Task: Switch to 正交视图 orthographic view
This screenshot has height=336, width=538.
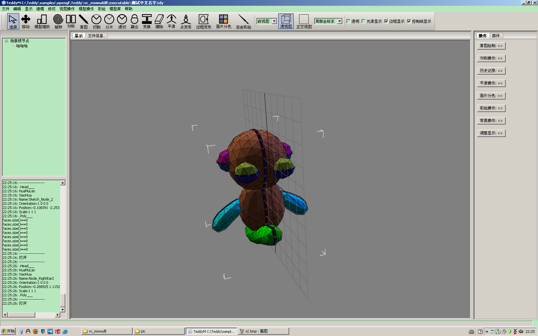Action: [x=304, y=21]
